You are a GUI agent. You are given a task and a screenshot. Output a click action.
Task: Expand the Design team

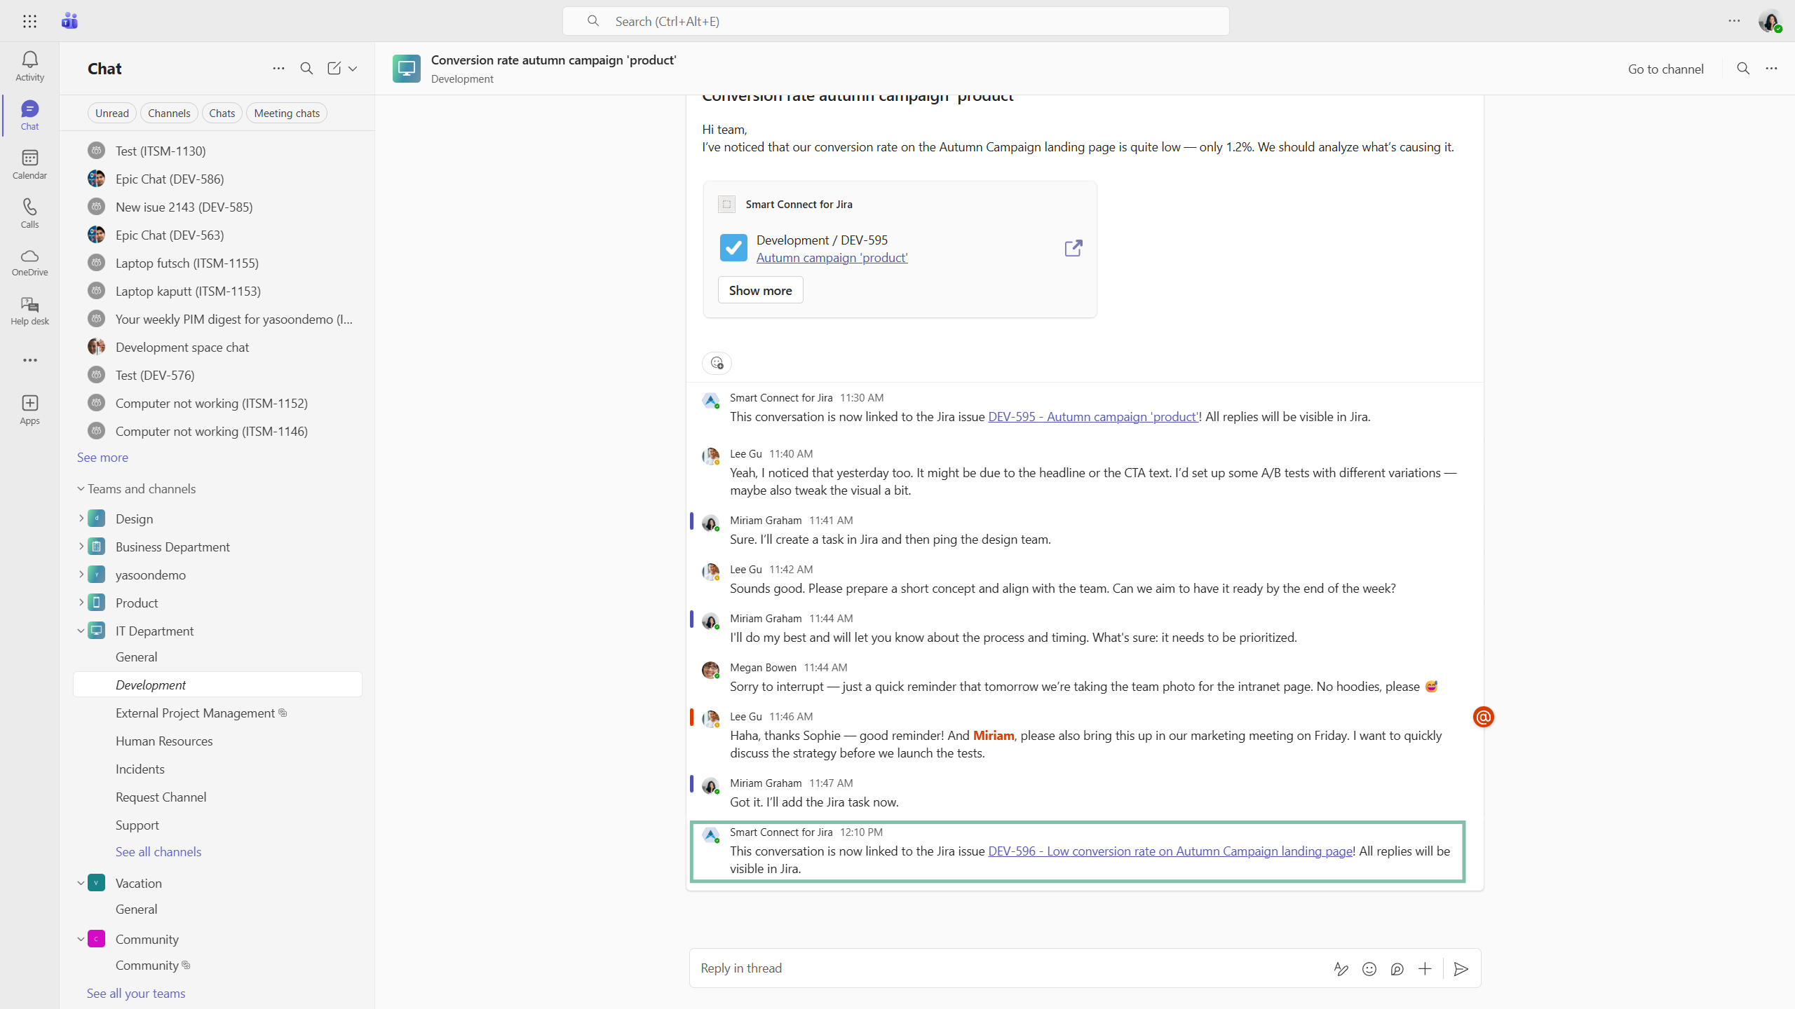(x=81, y=519)
